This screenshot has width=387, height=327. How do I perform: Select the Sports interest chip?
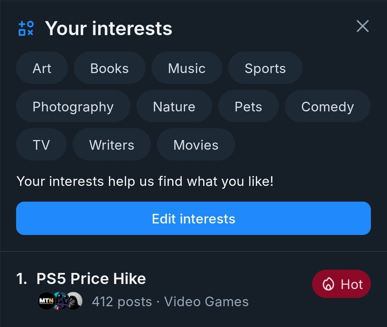pos(265,68)
